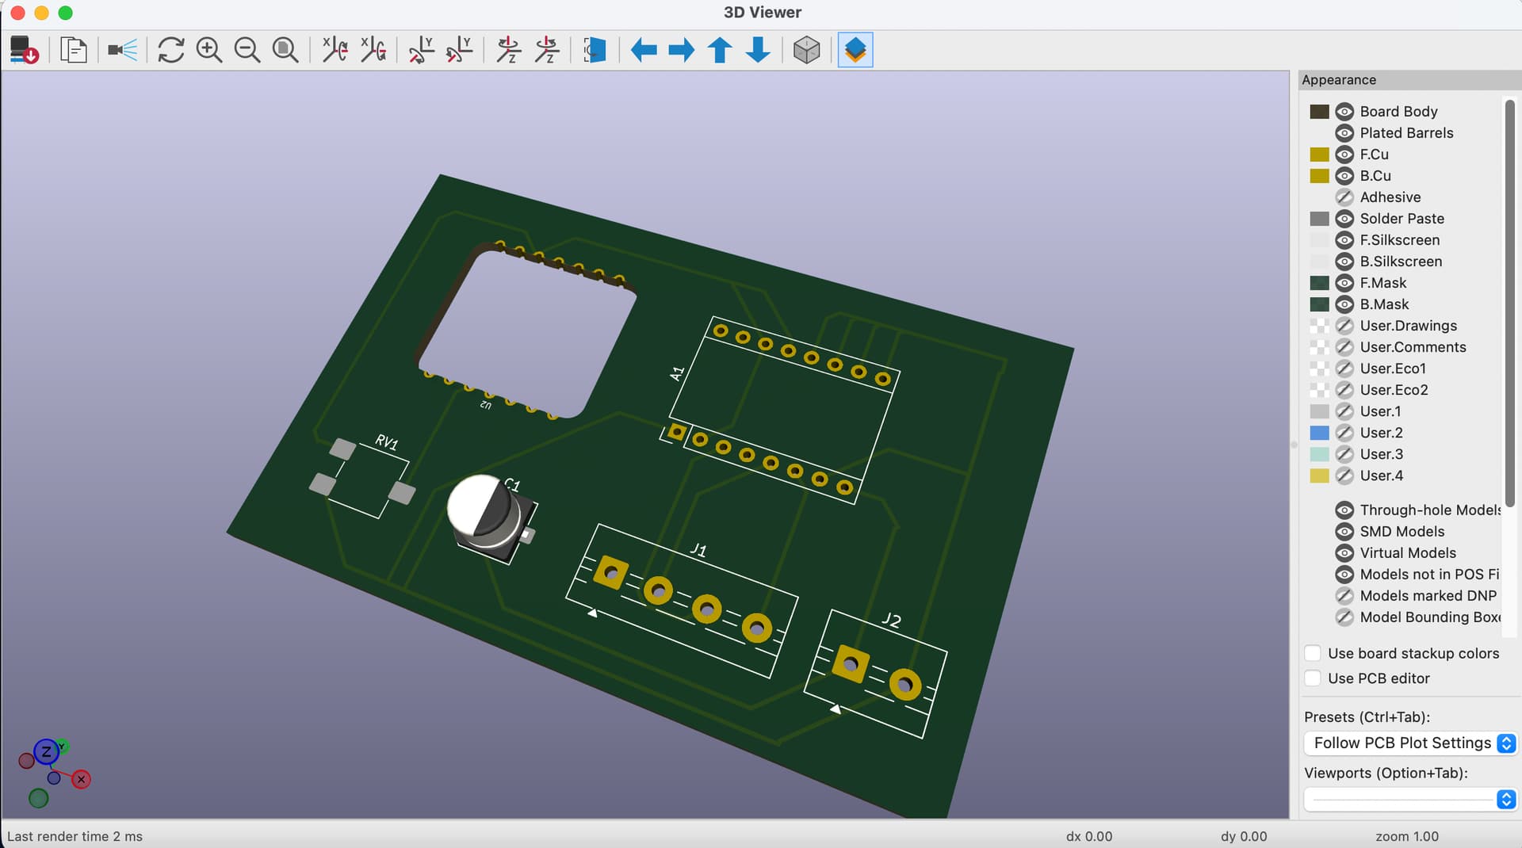Zoom to fit the board

pyautogui.click(x=285, y=50)
